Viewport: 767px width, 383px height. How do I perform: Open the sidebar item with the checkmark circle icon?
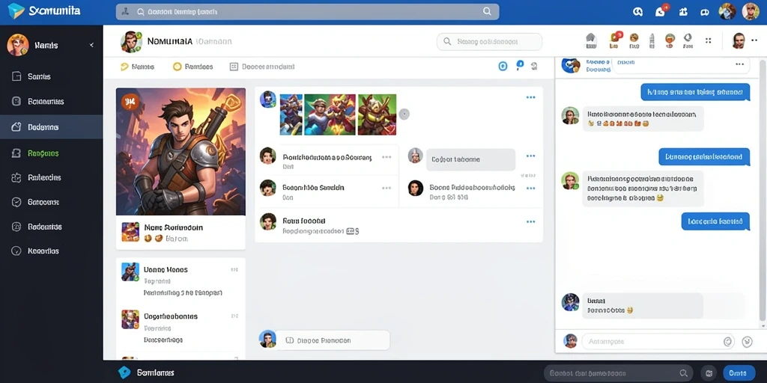point(52,202)
